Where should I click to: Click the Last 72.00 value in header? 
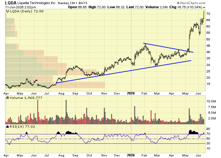coord(135,7)
